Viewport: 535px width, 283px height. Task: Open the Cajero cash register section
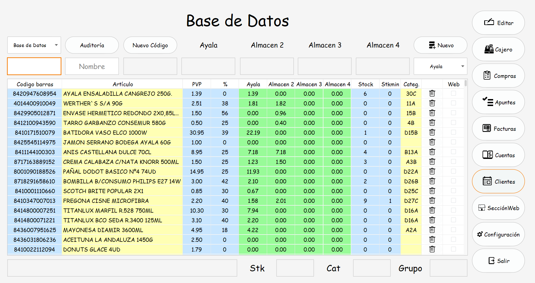pos(498,49)
